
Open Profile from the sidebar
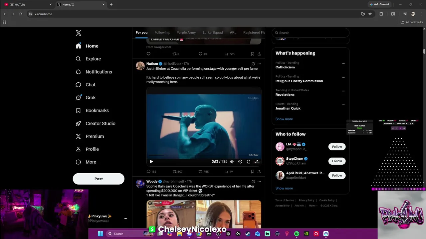tap(87, 149)
